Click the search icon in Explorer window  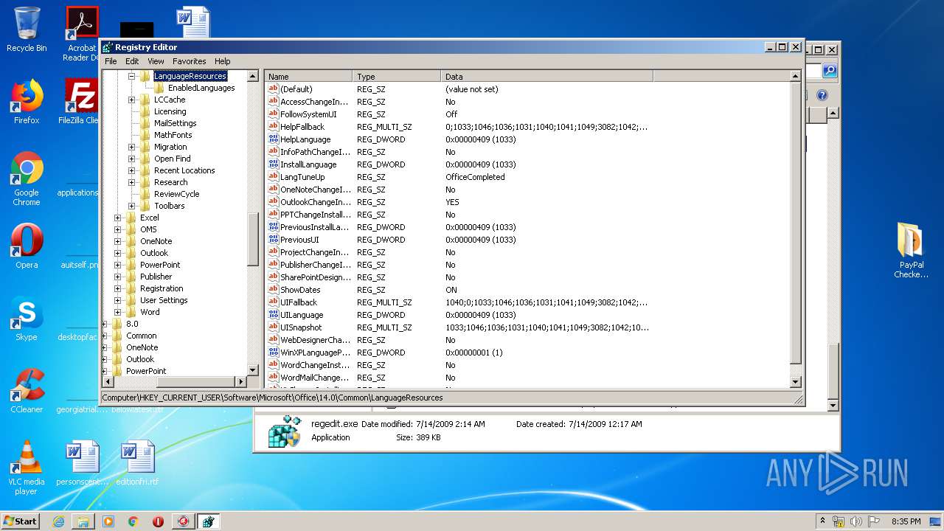[x=830, y=71]
